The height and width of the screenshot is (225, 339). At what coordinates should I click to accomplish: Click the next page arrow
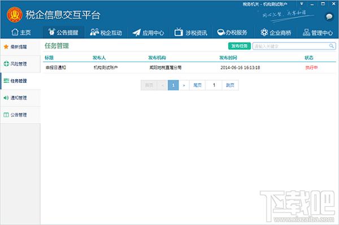184,85
